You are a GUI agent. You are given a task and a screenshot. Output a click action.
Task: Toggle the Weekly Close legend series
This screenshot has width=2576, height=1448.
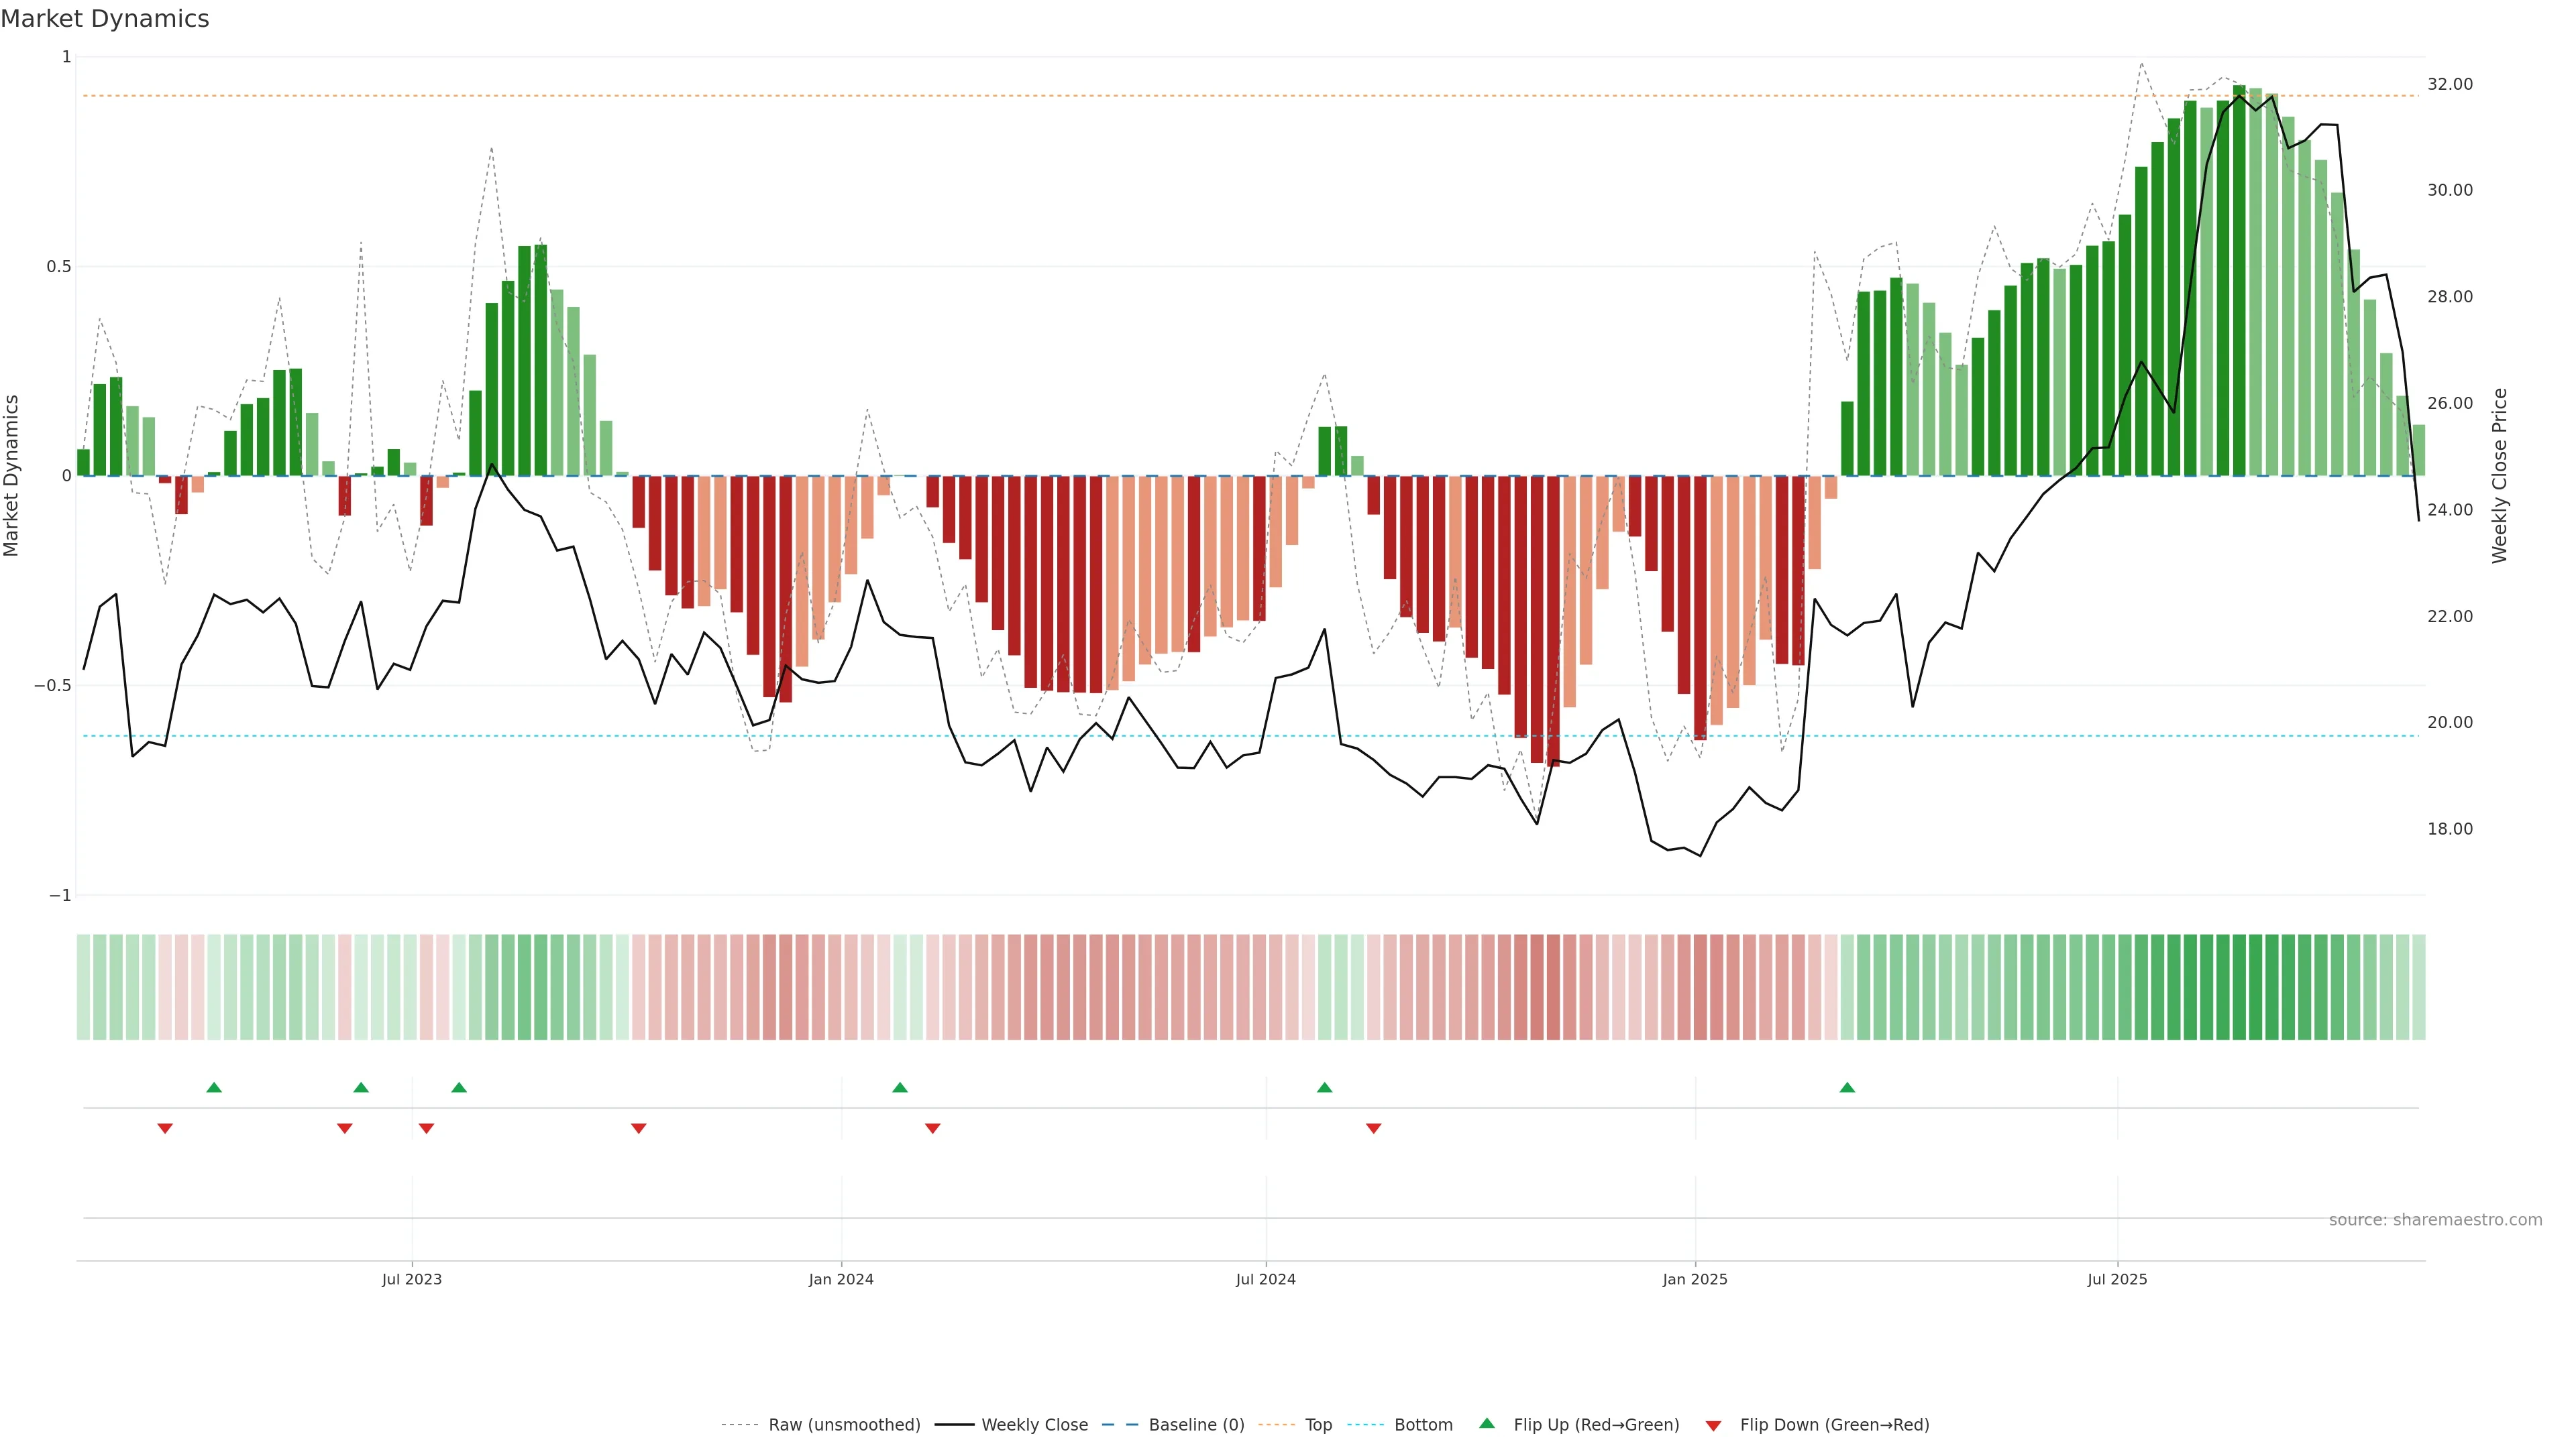tap(1034, 1425)
